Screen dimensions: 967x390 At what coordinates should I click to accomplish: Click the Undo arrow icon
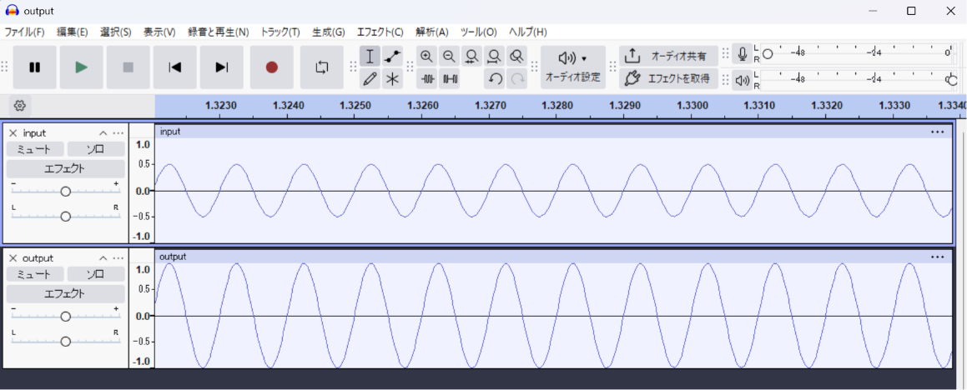click(x=494, y=79)
